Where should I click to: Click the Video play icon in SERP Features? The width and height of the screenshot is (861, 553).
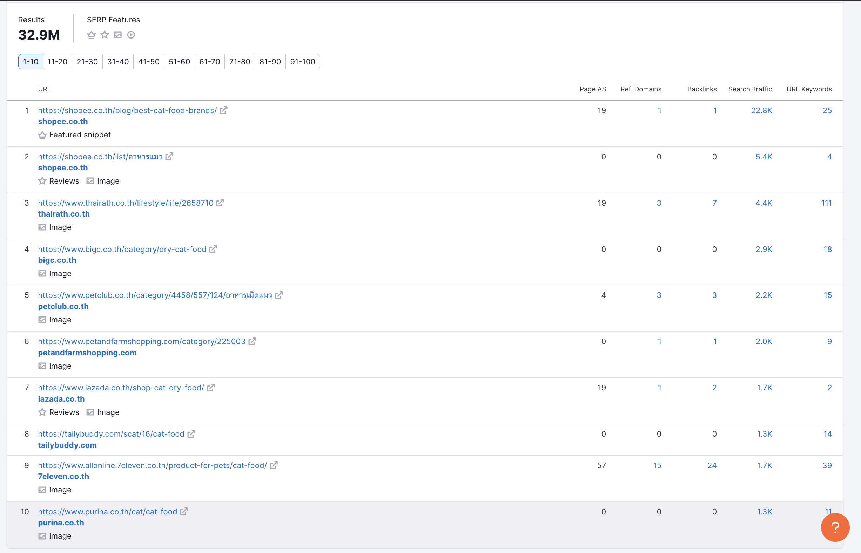(131, 35)
